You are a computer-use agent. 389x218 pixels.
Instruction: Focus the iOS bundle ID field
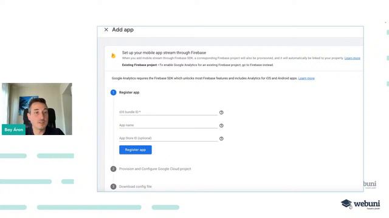[x=168, y=112]
